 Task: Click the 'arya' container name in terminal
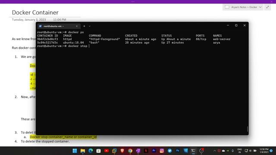pos(216,43)
